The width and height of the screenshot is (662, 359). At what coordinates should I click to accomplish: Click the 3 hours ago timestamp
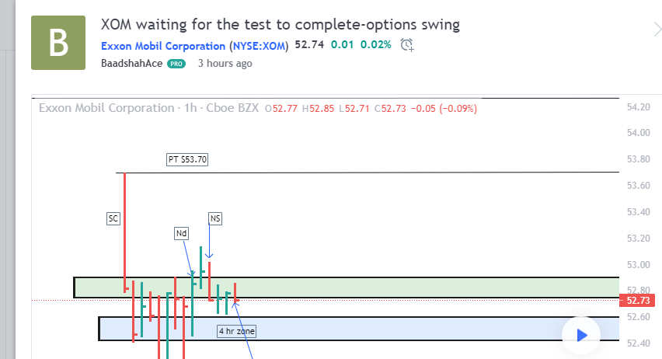(x=225, y=64)
